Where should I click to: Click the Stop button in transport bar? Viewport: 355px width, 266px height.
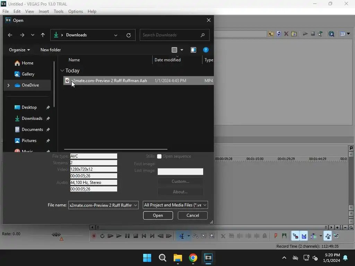[x=136, y=236]
